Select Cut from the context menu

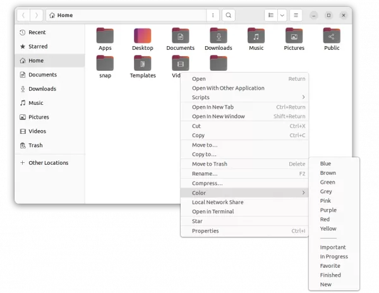pyautogui.click(x=244, y=126)
